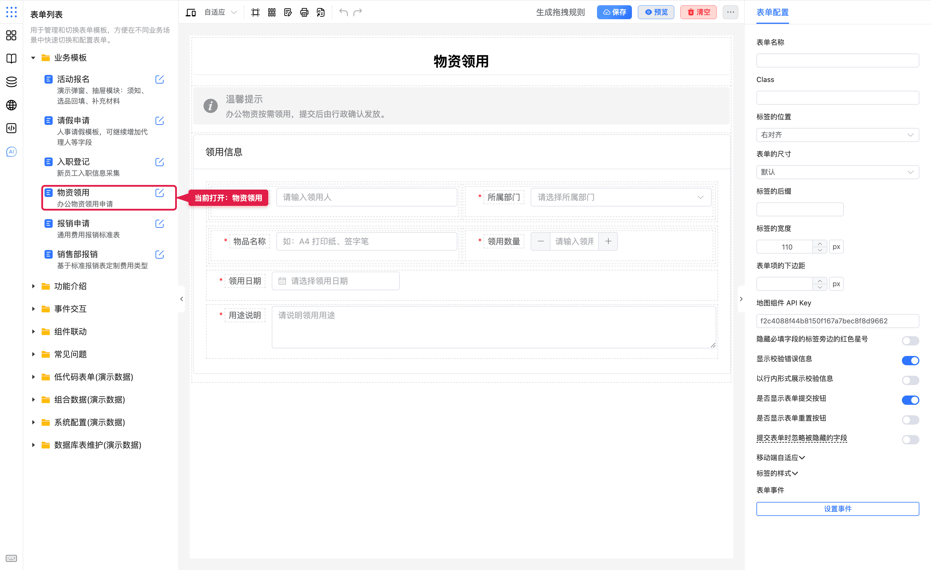This screenshot has height=570, width=931.
Task: Open the dashboard four-squares sidebar icon
Action: [x=11, y=35]
